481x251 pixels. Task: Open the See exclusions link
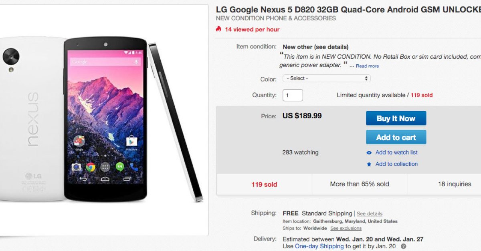346,228
